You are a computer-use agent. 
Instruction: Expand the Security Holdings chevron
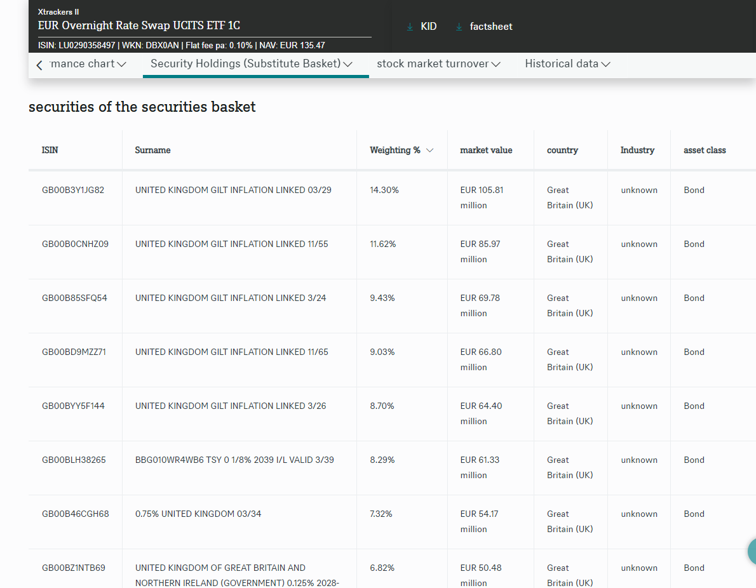[348, 64]
